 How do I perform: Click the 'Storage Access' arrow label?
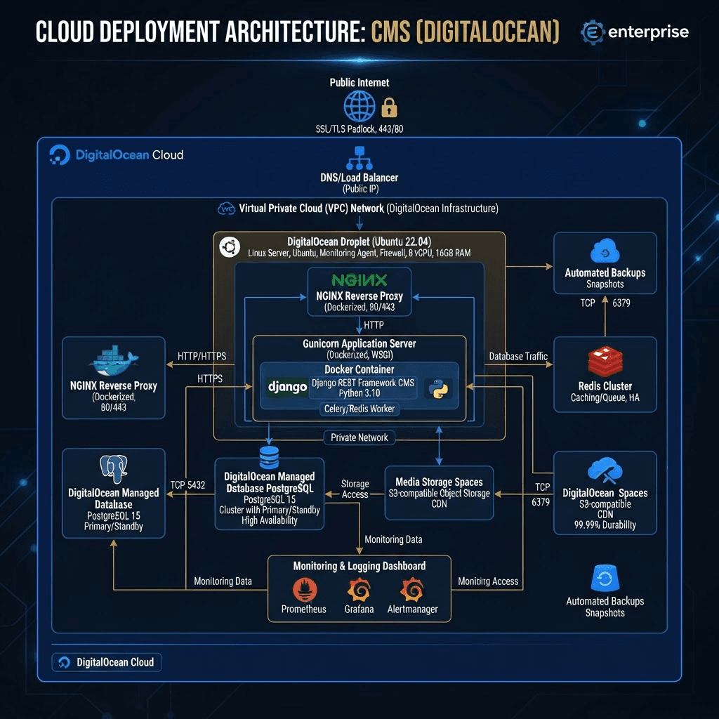[355, 489]
